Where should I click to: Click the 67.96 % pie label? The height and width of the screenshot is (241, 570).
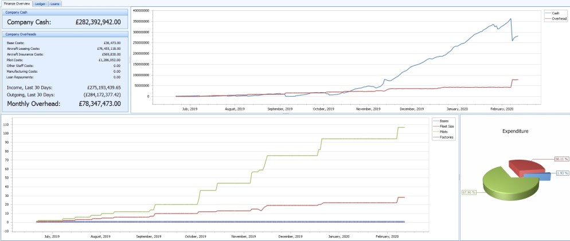point(469,192)
